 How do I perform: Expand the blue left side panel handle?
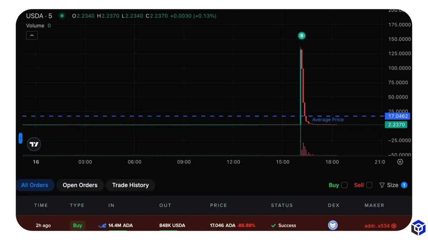click(20, 138)
